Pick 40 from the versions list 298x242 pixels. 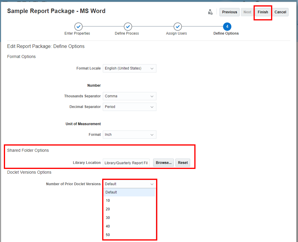pyautogui.click(x=129, y=226)
